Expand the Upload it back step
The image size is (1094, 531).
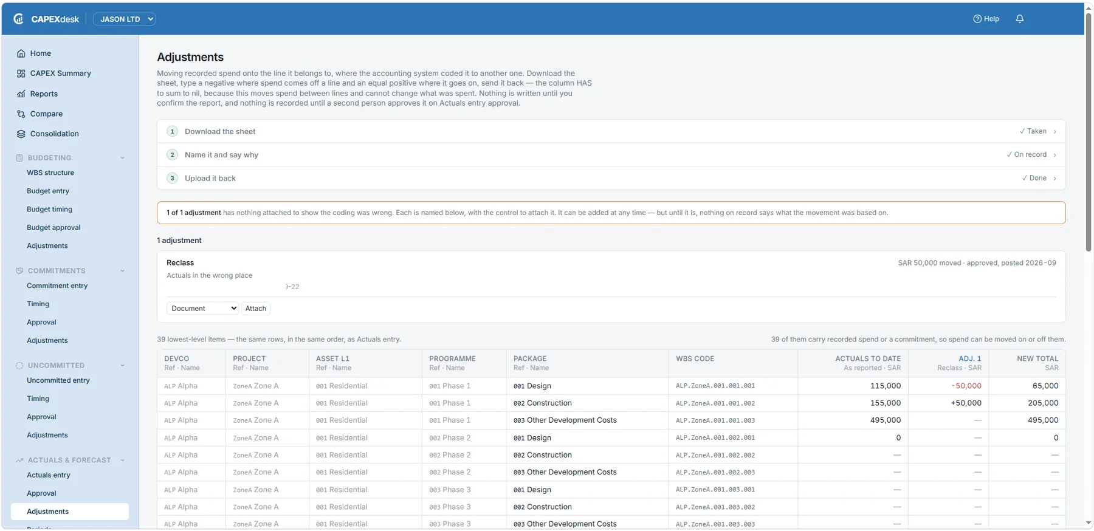click(611, 178)
